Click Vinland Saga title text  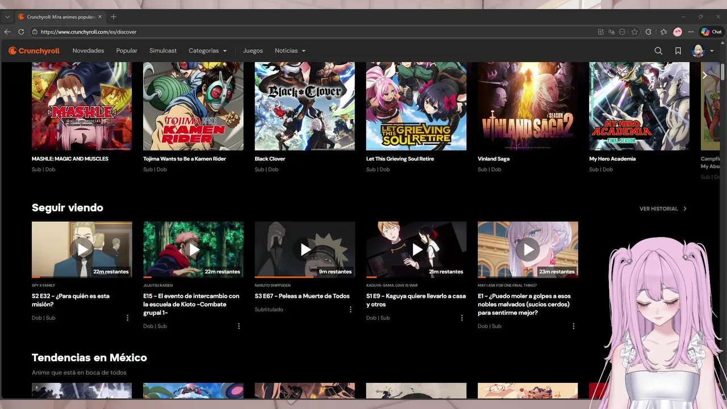494,158
